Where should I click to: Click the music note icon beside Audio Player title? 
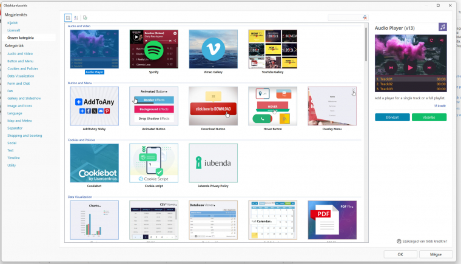coord(443,27)
